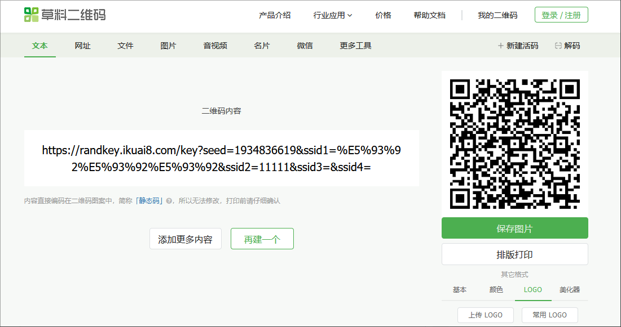Open the 静态码 explanation link
Screen dimensions: 621x327
tap(149, 201)
